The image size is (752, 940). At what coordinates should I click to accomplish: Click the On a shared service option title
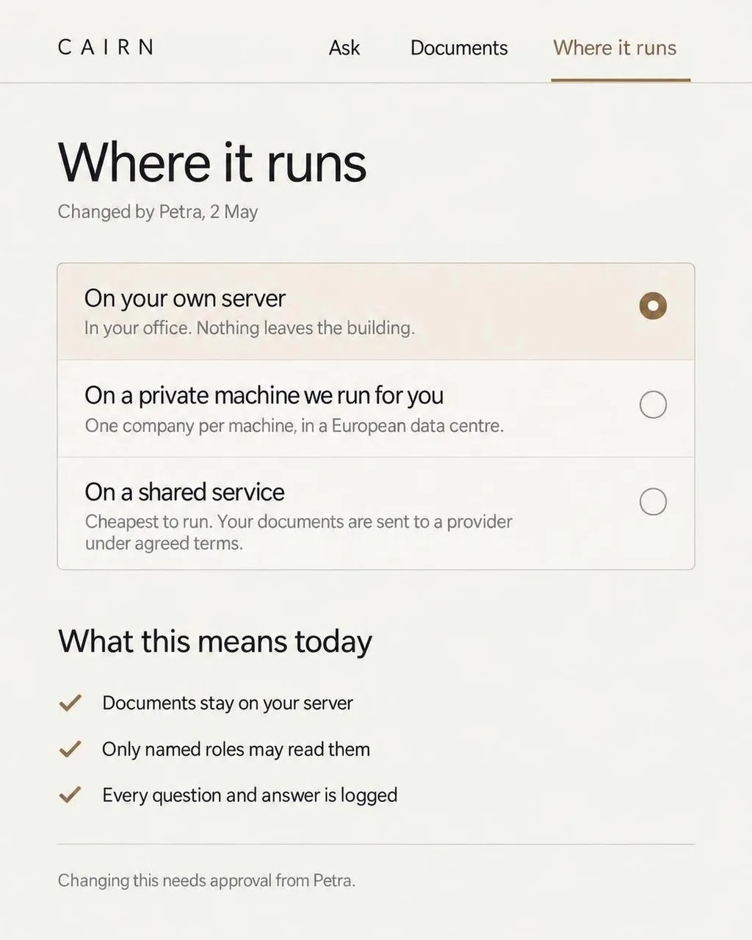(185, 492)
